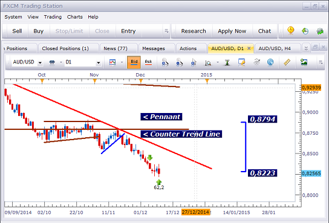The width and height of the screenshot is (329, 223).
Task: Open the dropdown next to scale magnifier
Action: pos(218,62)
